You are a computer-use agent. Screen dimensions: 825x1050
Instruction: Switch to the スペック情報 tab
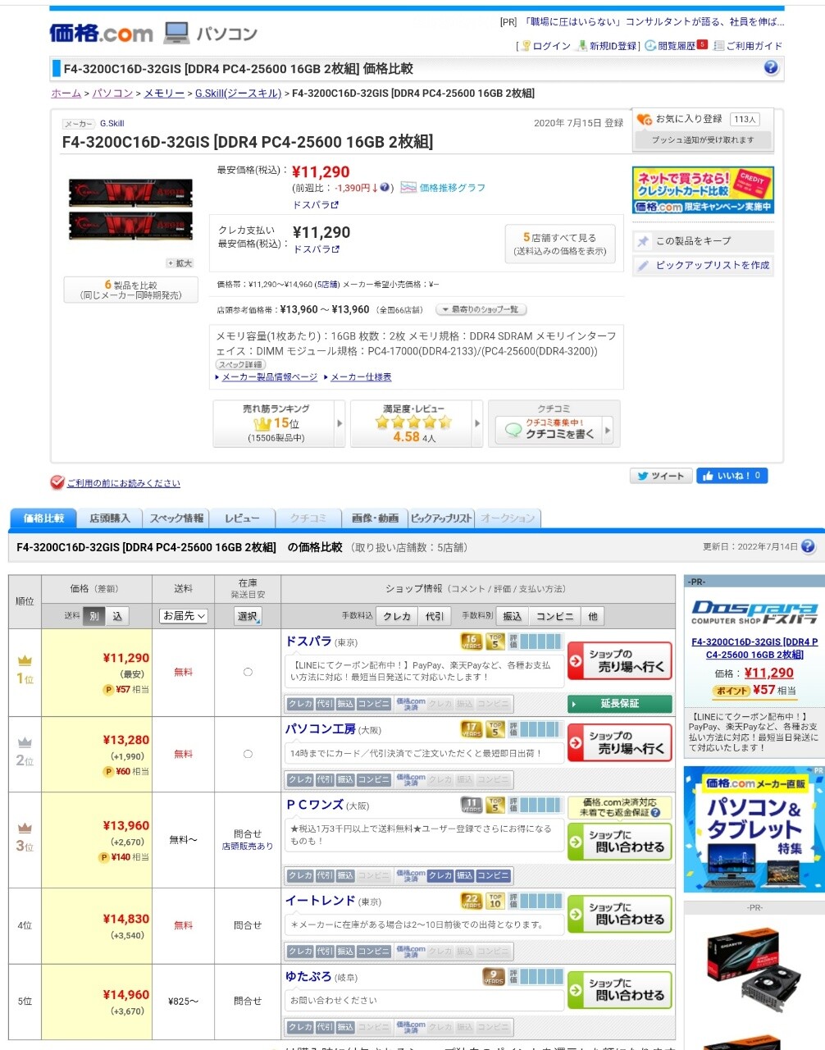tap(176, 518)
